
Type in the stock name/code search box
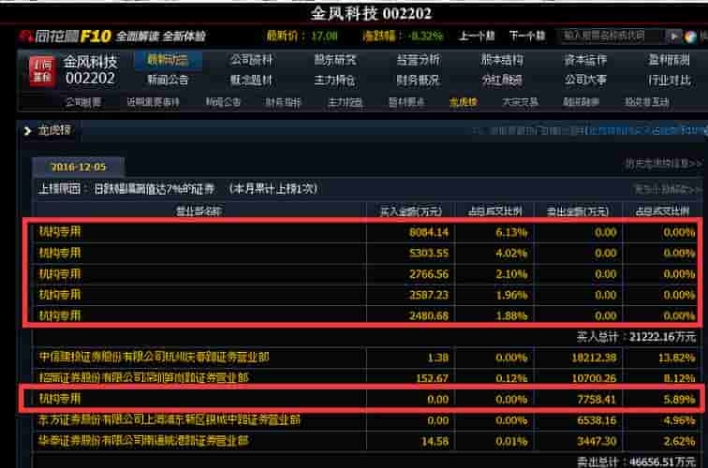(612, 37)
